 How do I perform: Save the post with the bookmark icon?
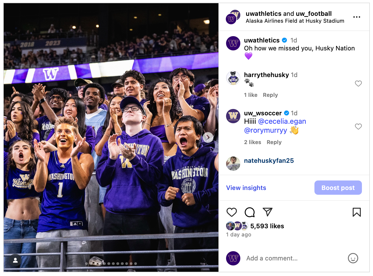[357, 212]
